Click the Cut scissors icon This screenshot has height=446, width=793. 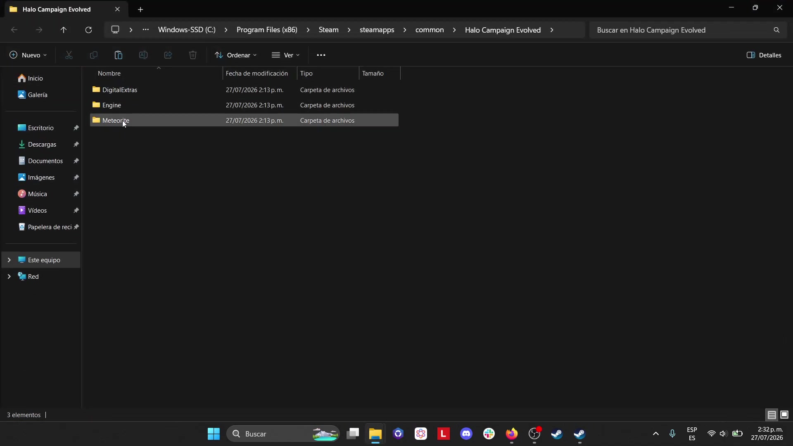[x=69, y=55]
